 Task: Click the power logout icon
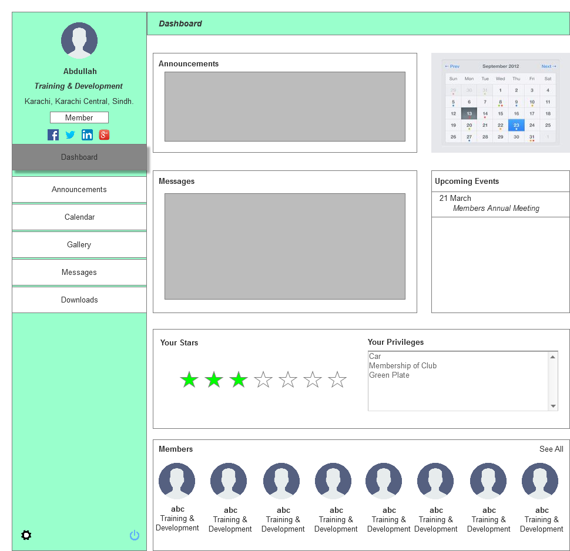pyautogui.click(x=135, y=535)
